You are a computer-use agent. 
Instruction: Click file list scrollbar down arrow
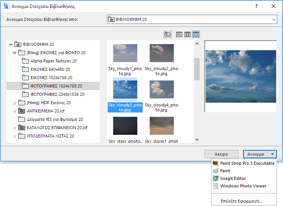click(x=197, y=140)
